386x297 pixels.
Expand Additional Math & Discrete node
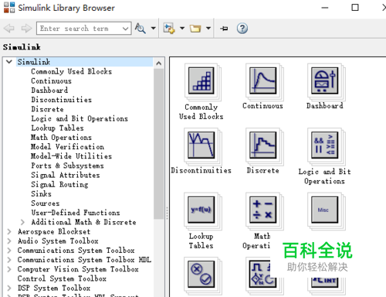tap(22, 222)
